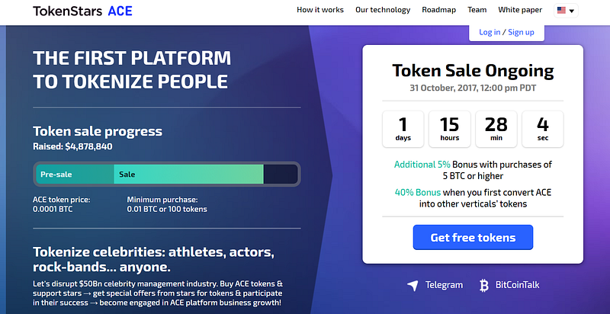Open the Telegram text link
Viewport: 610px width, 314px height.
(x=444, y=285)
